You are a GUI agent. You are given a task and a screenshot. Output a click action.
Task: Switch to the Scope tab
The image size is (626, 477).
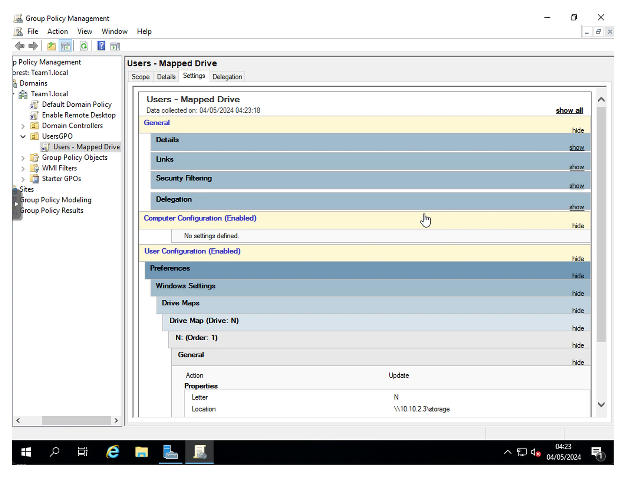140,77
